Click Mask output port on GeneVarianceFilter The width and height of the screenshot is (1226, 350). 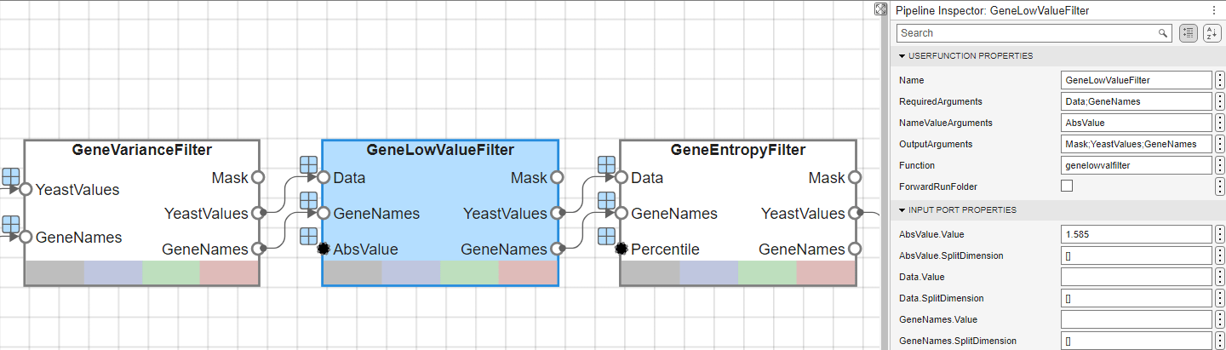click(x=258, y=178)
